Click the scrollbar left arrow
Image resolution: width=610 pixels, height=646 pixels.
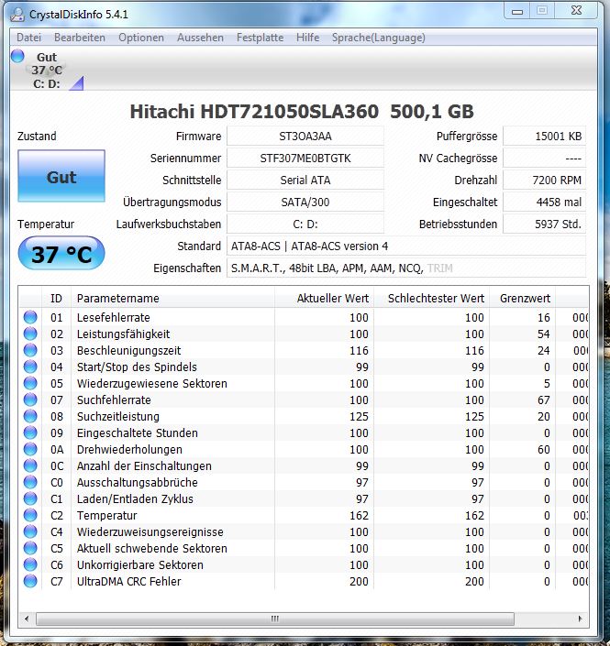[x=27, y=619]
